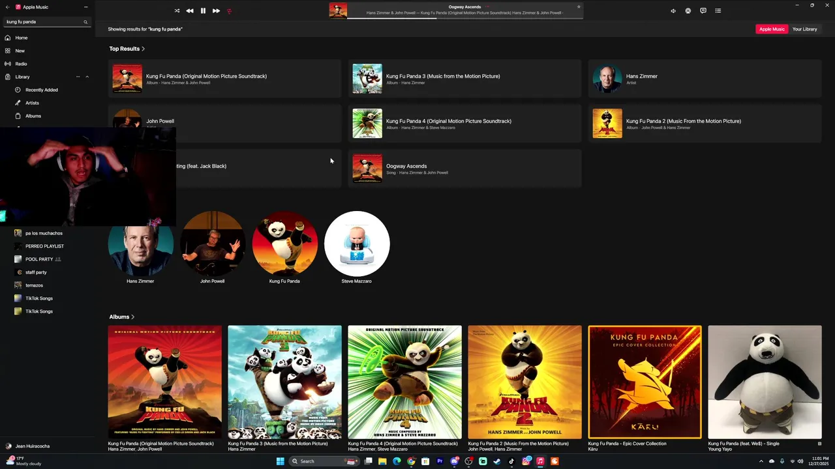This screenshot has width=835, height=469.
Task: Toggle the repeat mode
Action: point(229,10)
